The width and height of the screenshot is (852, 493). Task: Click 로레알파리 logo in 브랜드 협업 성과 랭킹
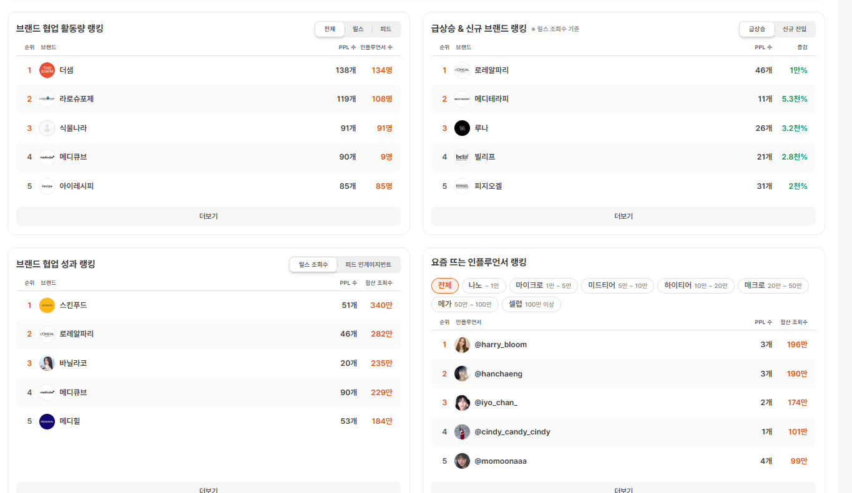point(47,334)
